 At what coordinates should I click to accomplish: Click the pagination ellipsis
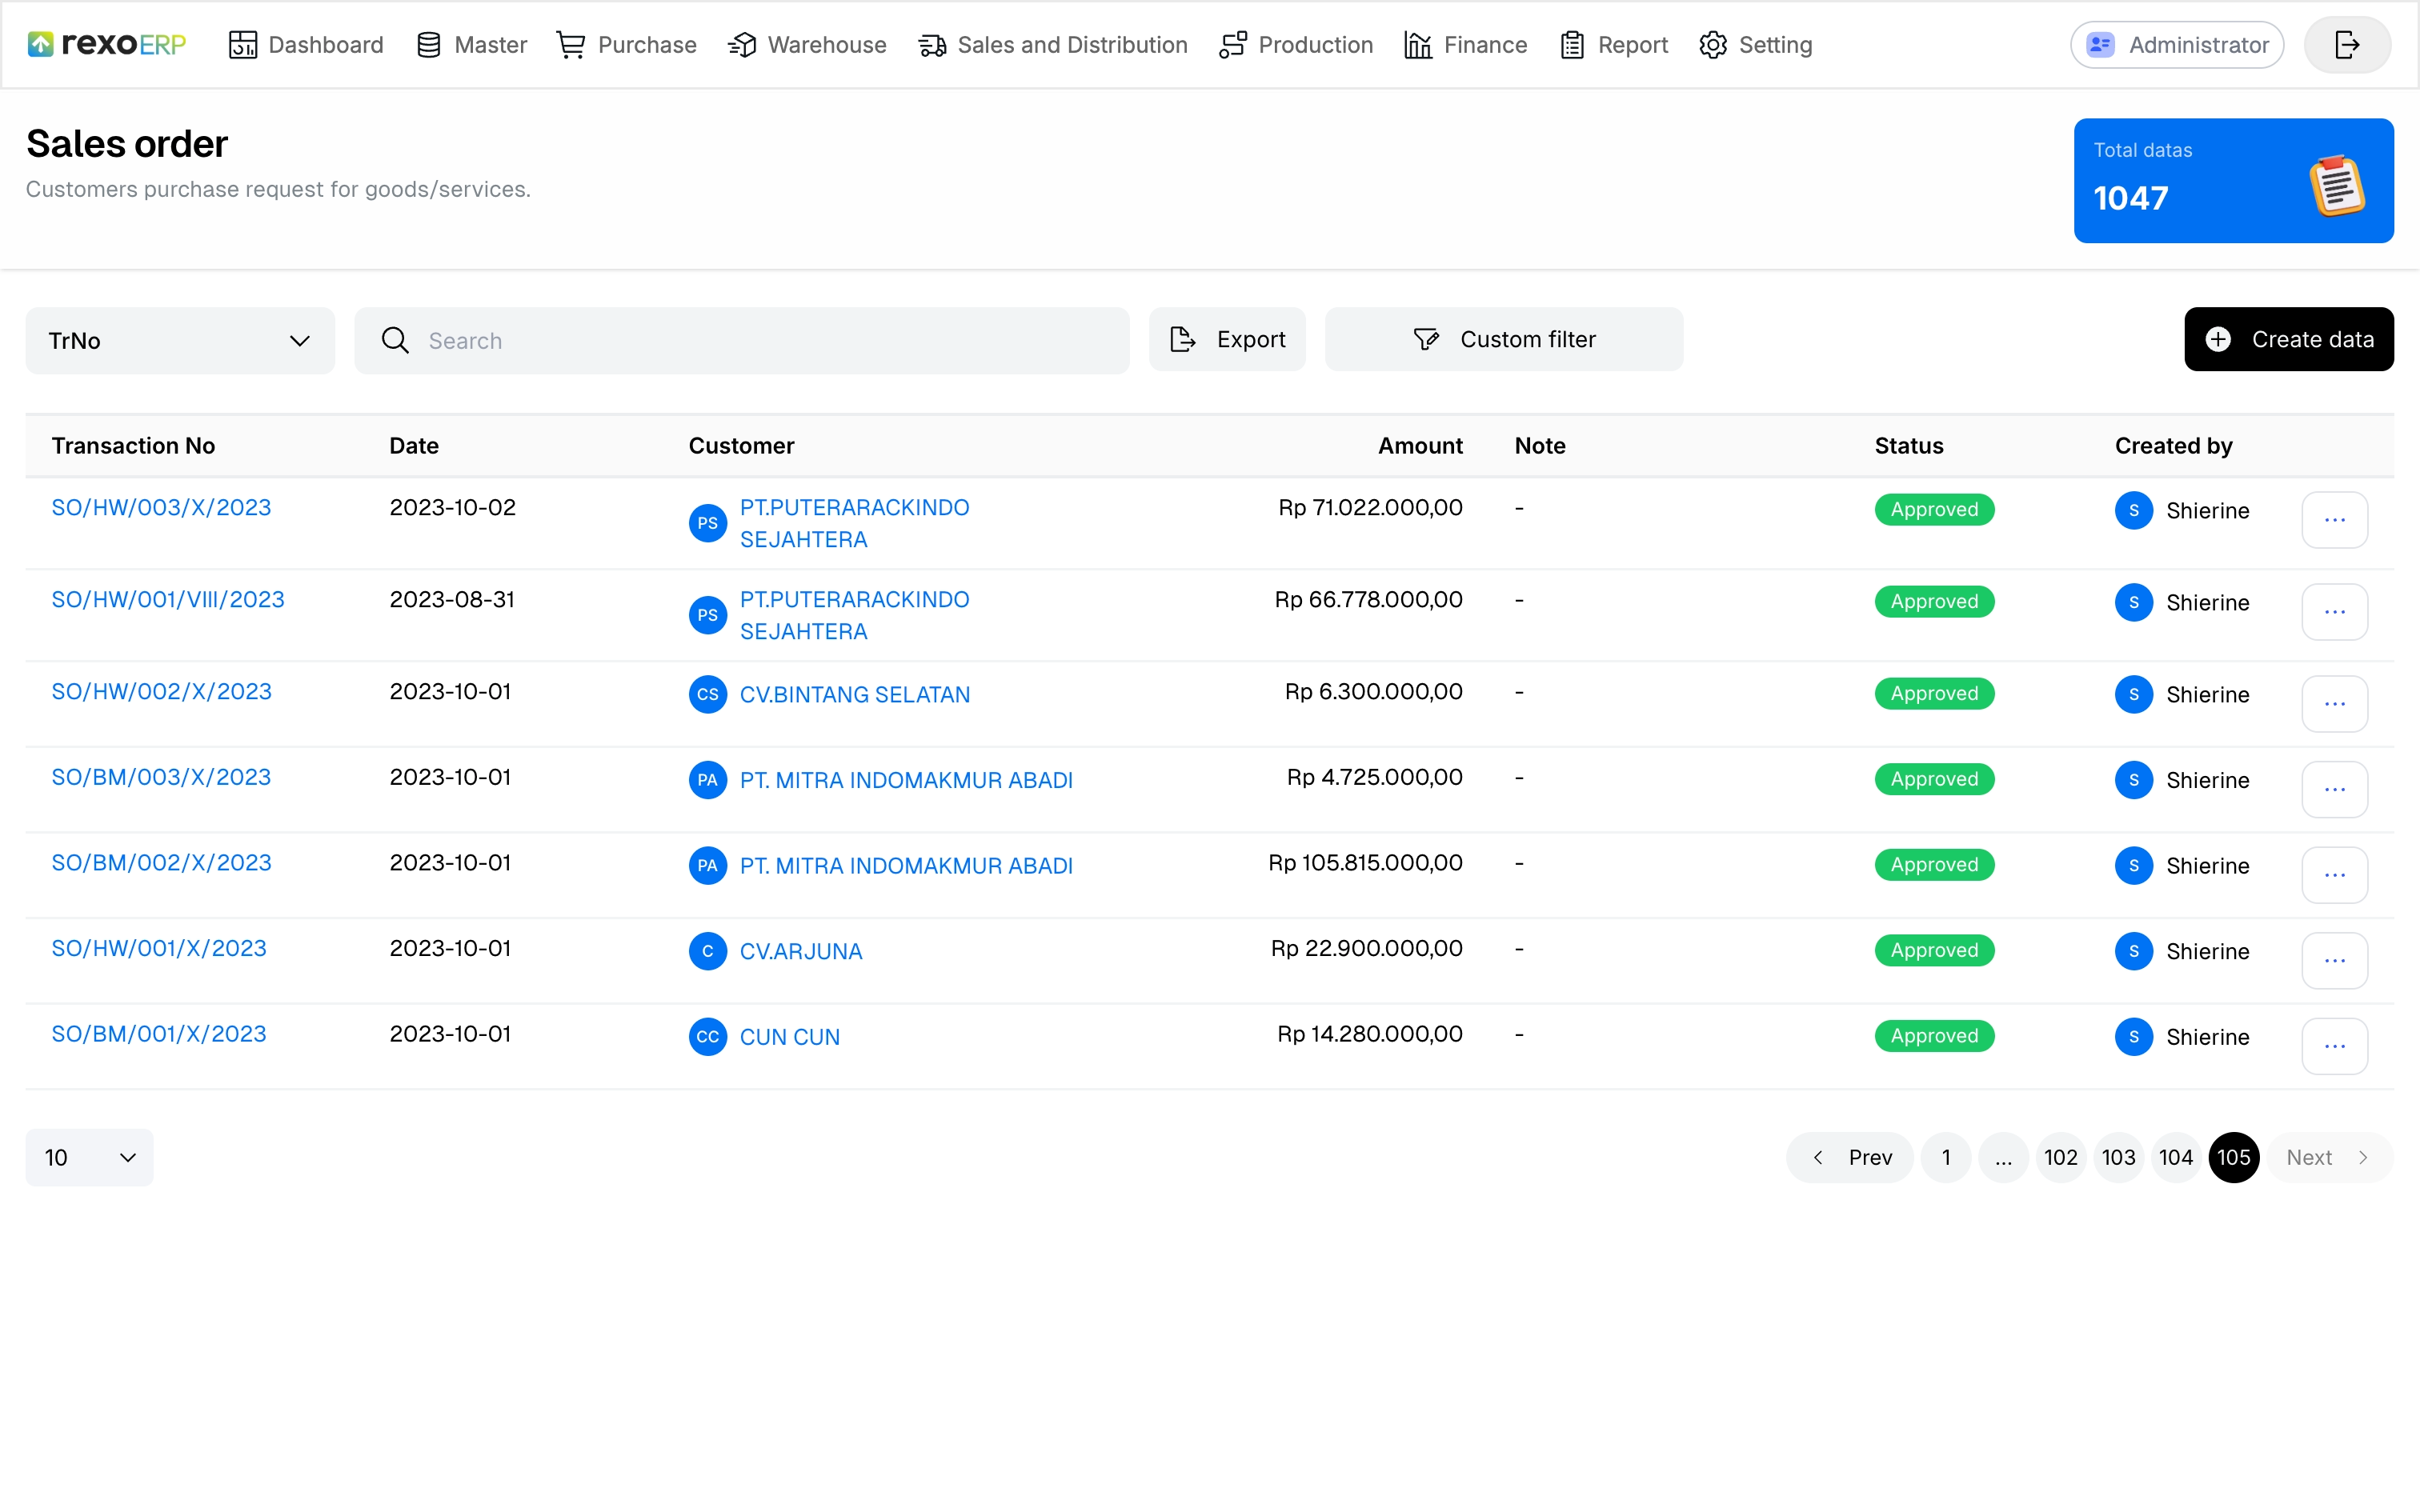(x=2003, y=1158)
